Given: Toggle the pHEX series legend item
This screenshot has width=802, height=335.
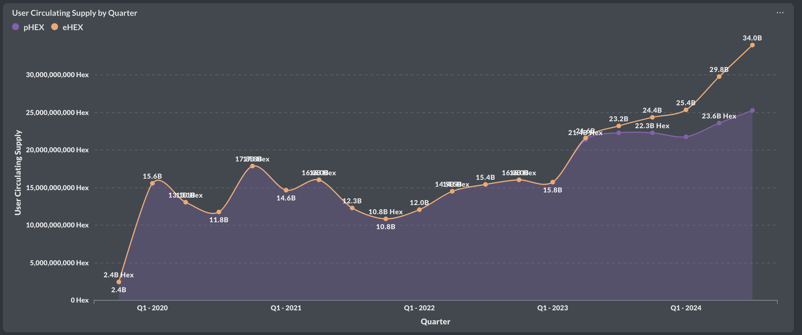Looking at the screenshot, I should point(28,27).
